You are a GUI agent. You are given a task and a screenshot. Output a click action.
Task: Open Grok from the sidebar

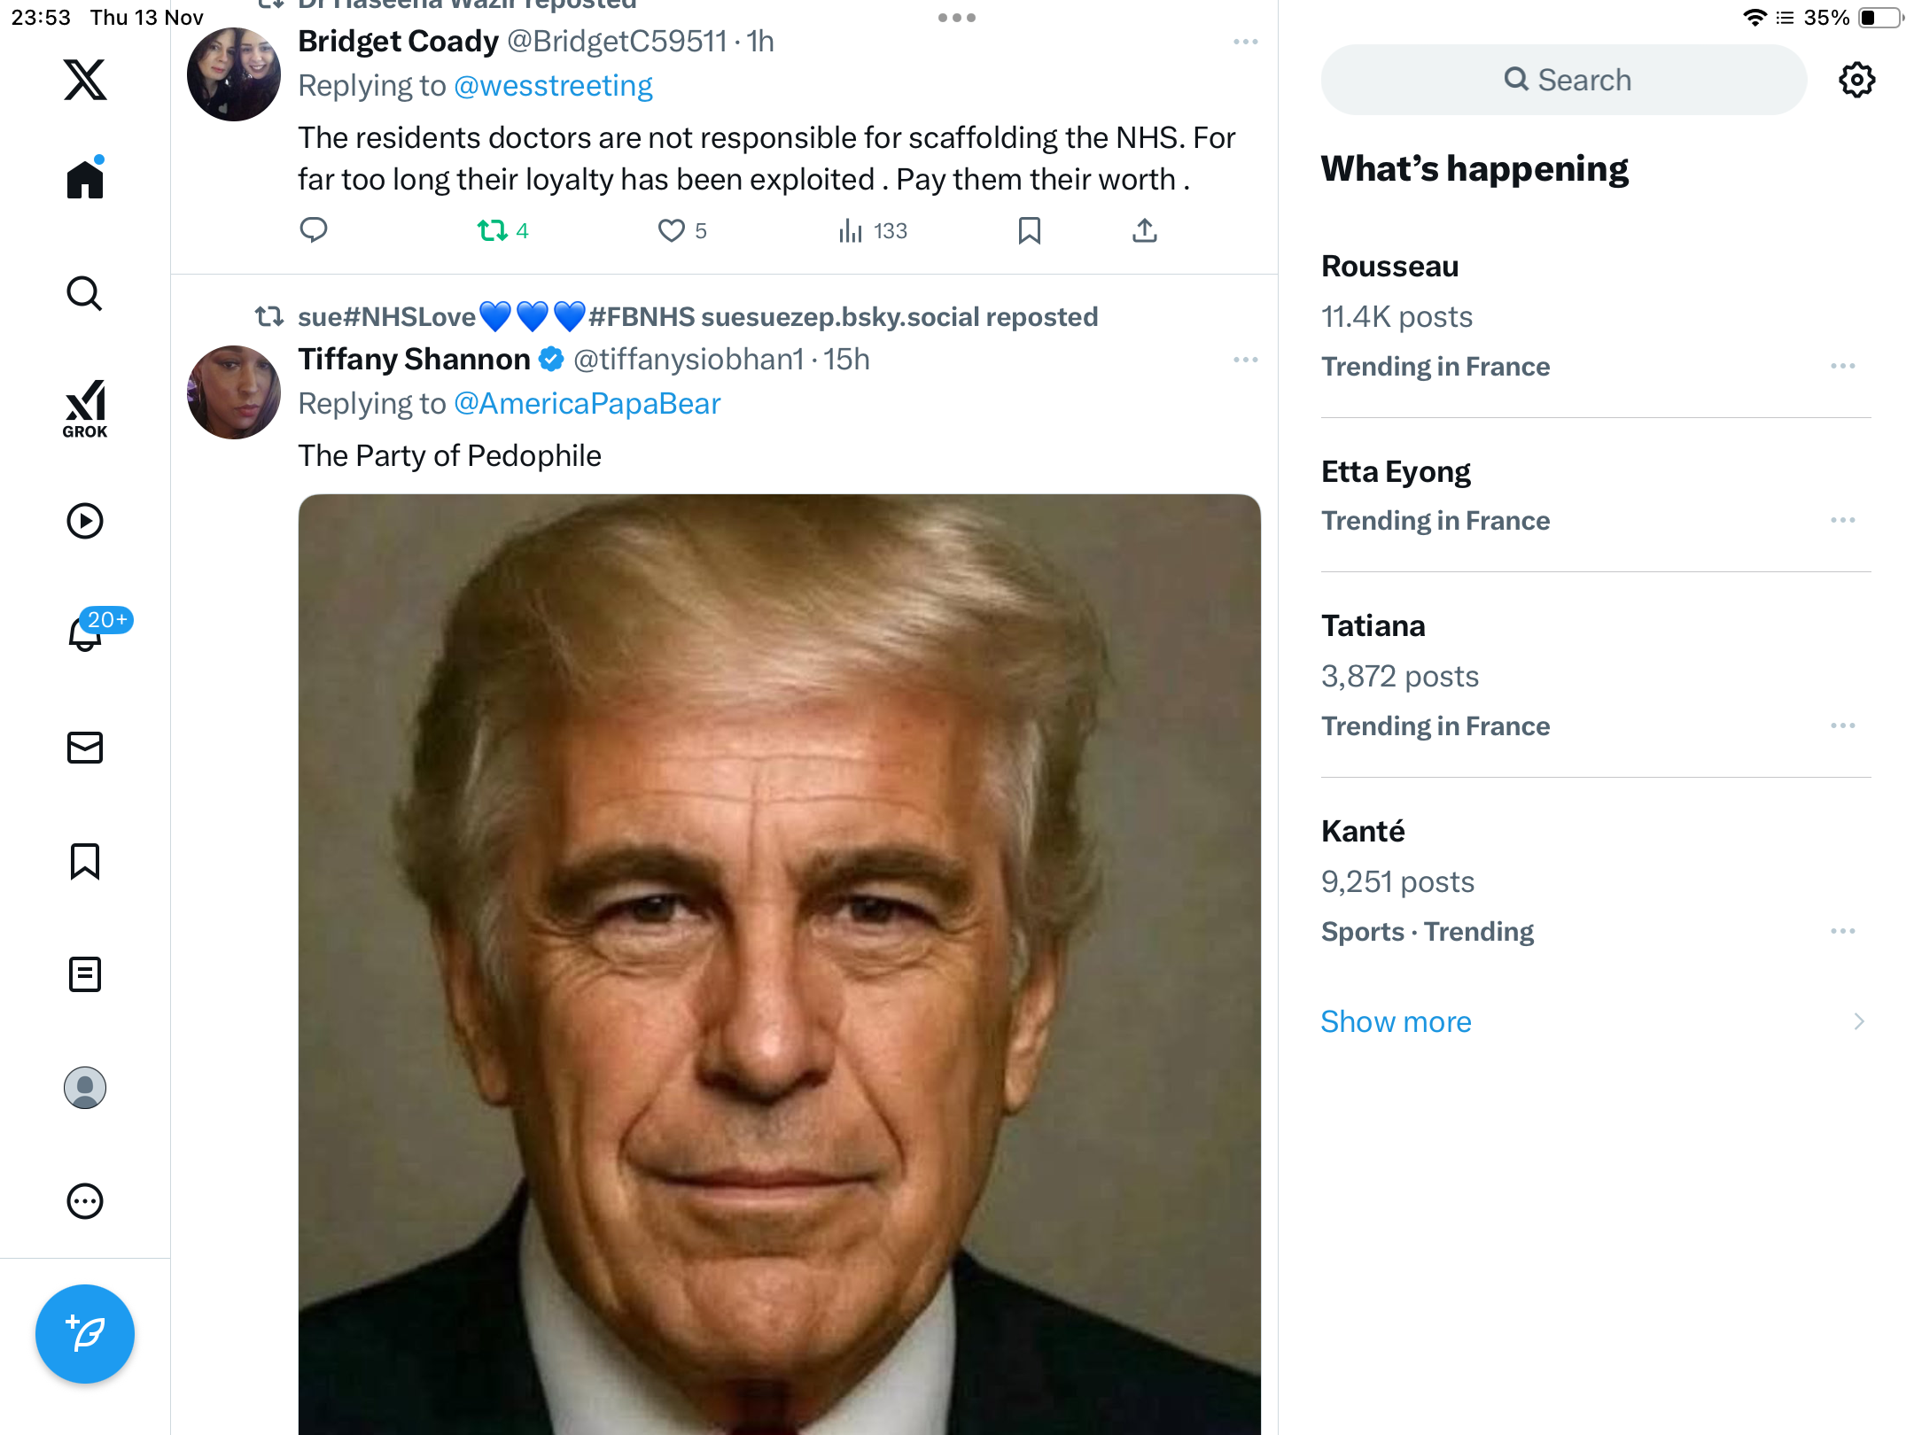[x=85, y=409]
